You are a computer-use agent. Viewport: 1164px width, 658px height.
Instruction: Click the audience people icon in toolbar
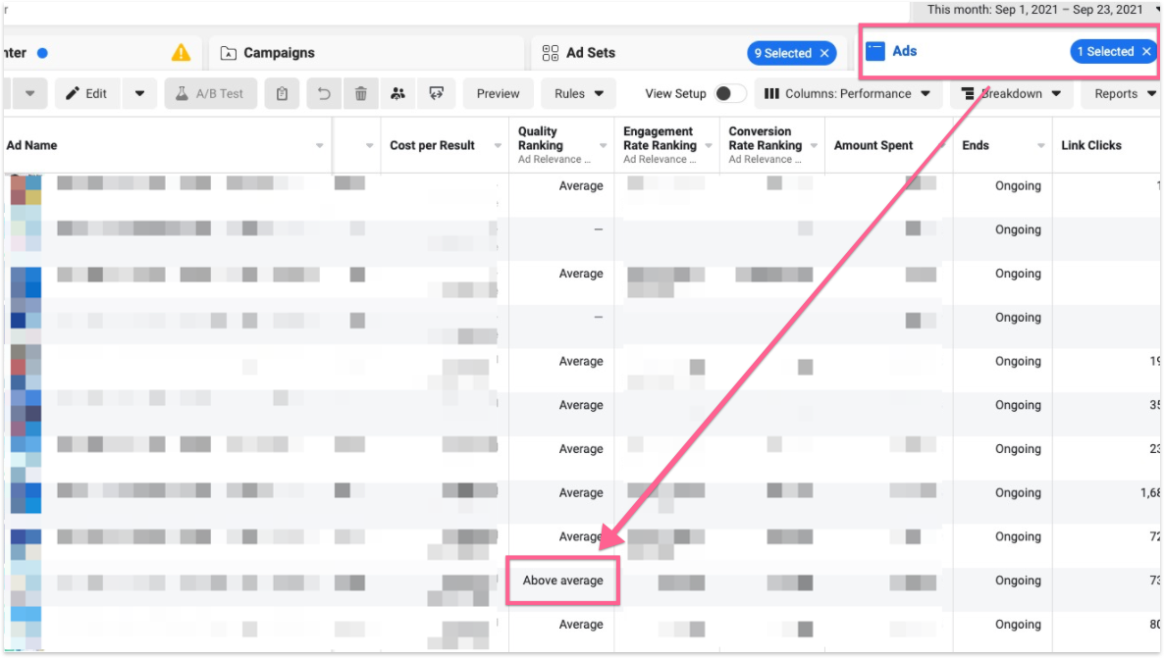point(397,94)
